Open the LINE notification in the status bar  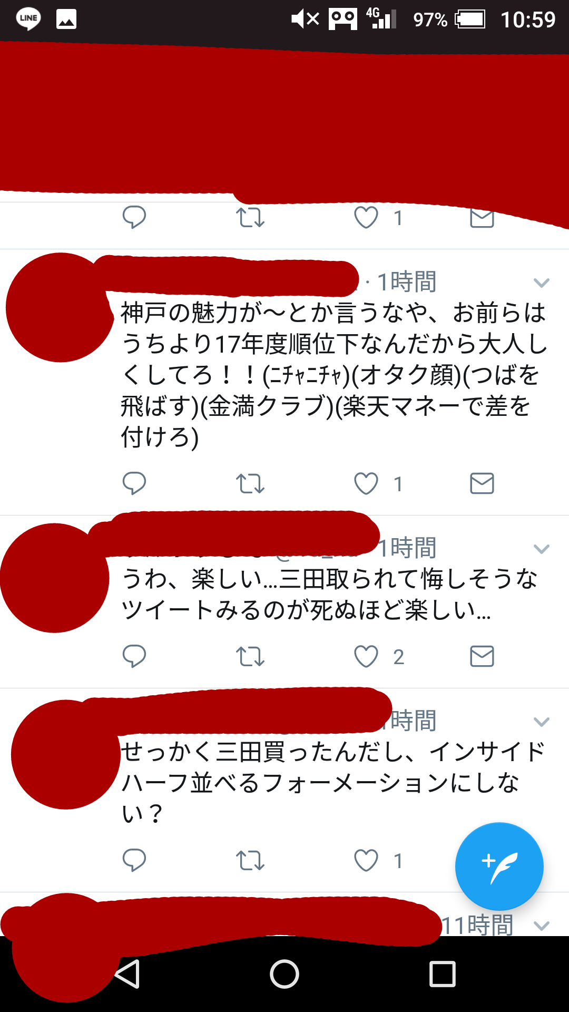click(x=28, y=19)
